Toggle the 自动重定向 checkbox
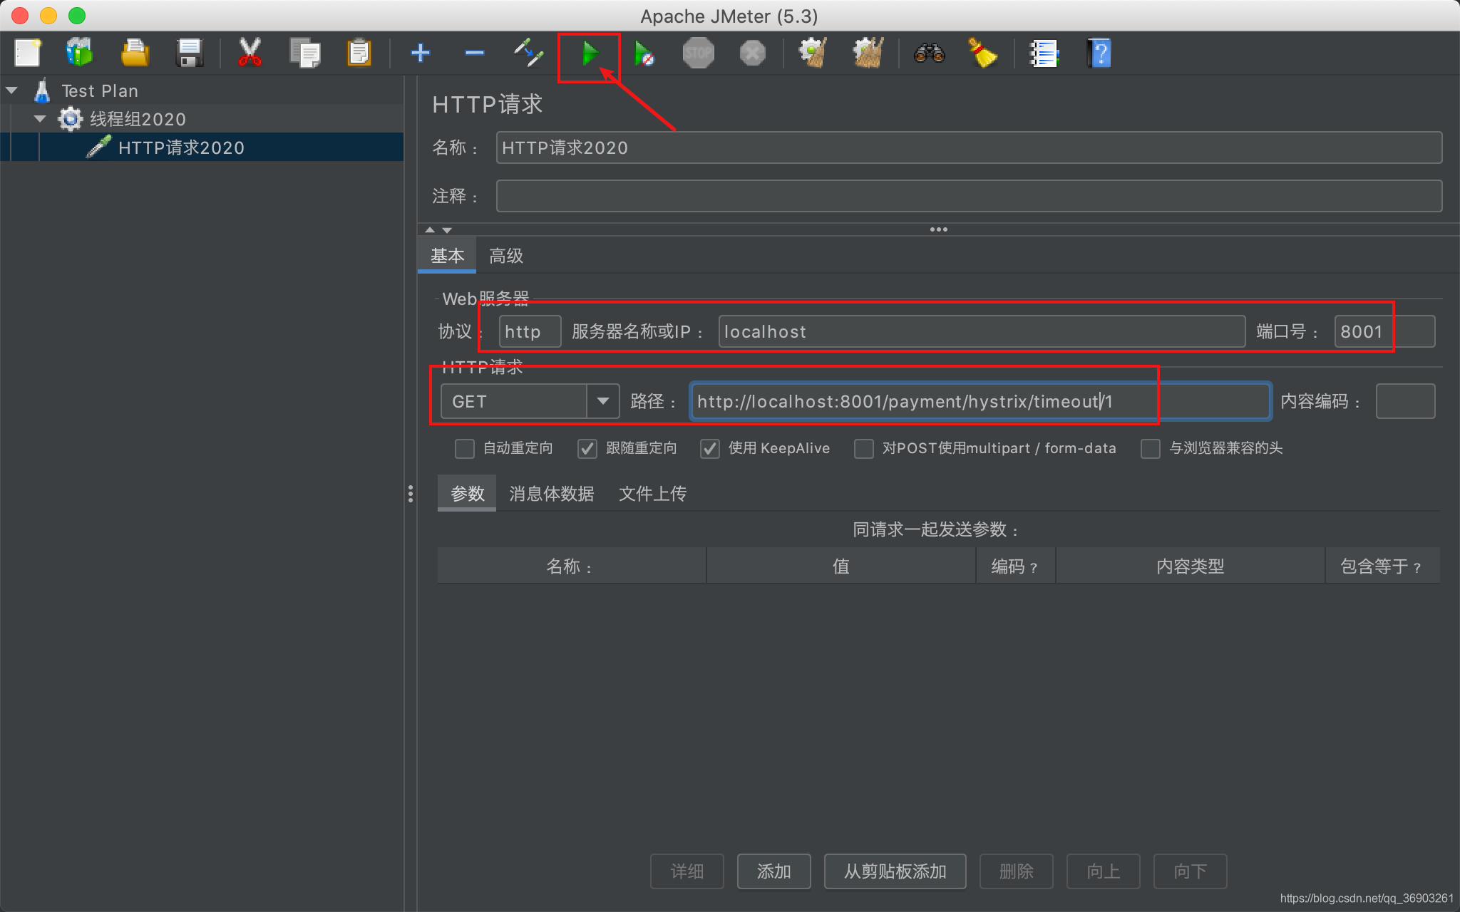Image resolution: width=1460 pixels, height=912 pixels. pos(463,449)
